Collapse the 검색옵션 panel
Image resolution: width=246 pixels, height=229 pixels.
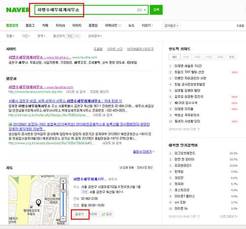(x=171, y=26)
